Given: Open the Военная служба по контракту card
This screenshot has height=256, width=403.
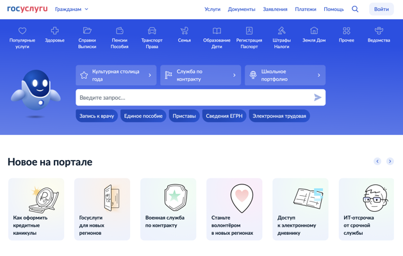Looking at the screenshot, I should [x=168, y=209].
